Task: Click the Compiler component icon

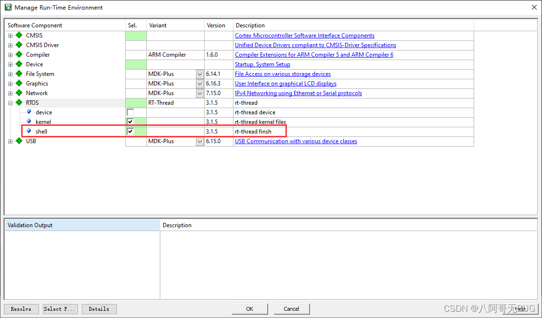Action: [19, 54]
